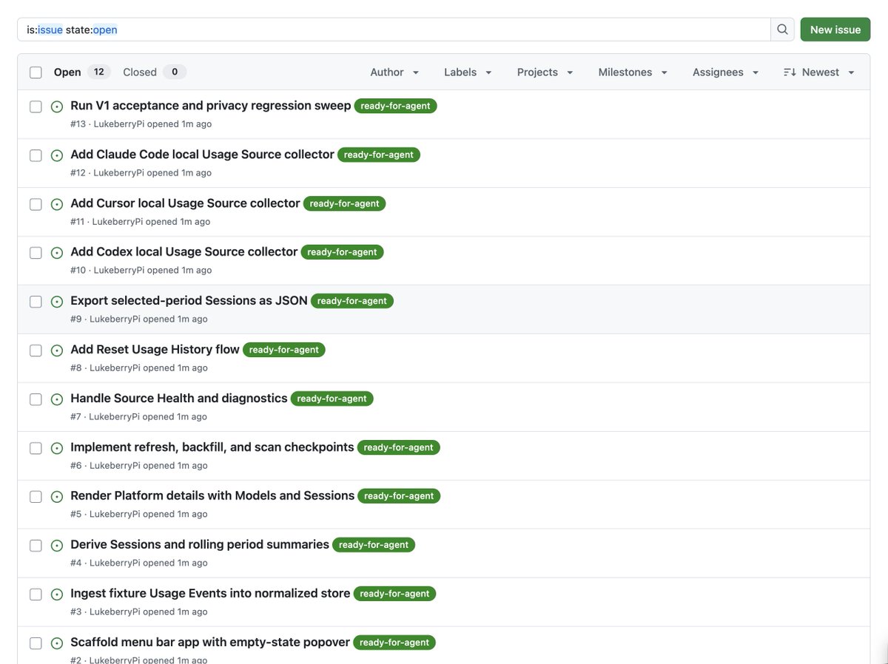The image size is (888, 664).
Task: Focus the issue search filter field
Action: pos(394,30)
